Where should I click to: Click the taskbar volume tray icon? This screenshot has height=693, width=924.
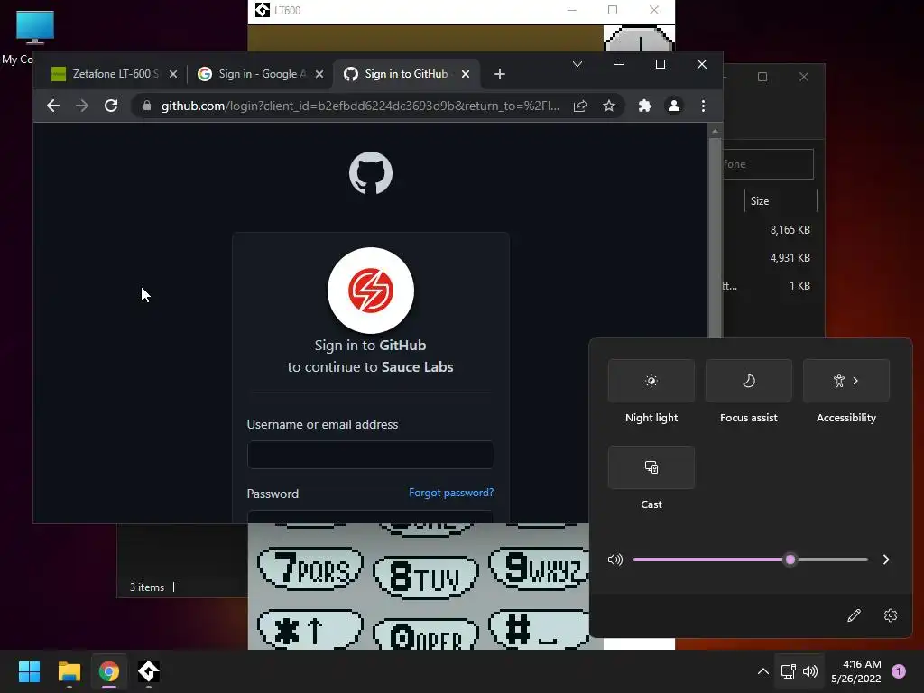pyautogui.click(x=810, y=671)
